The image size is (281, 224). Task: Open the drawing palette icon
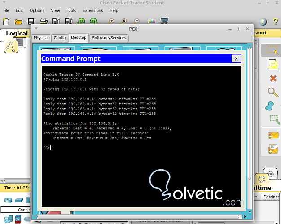tap(152, 22)
